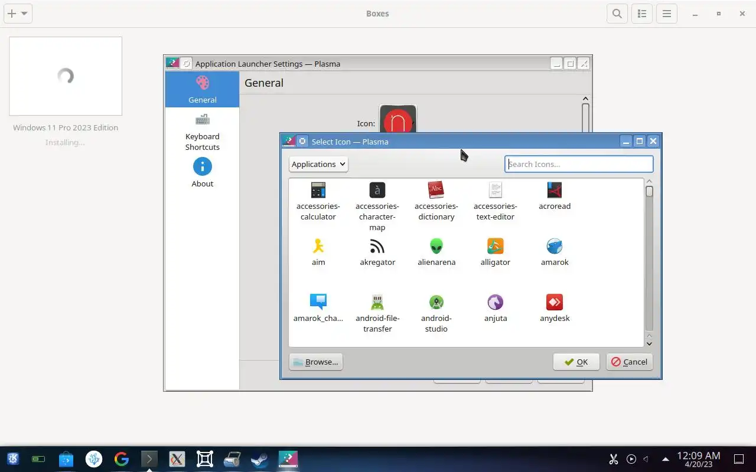Select the accessories-character-map icon
This screenshot has width=756, height=472.
(377, 206)
